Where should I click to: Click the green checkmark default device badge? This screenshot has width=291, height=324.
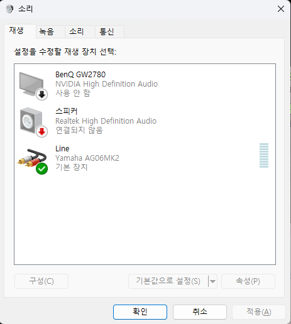[x=41, y=169]
